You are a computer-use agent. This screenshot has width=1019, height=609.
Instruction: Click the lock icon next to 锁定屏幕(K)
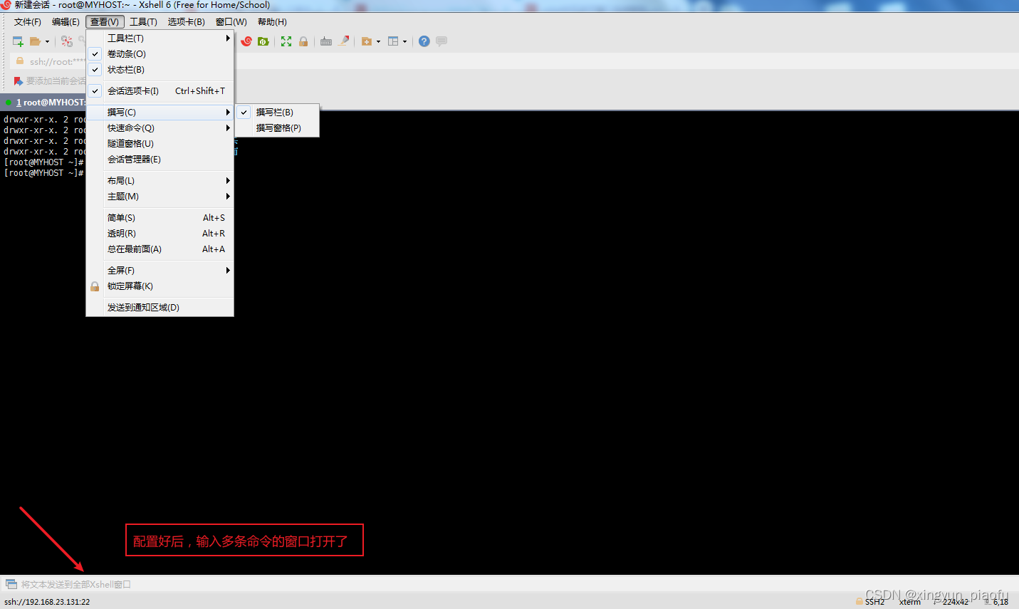(95, 286)
